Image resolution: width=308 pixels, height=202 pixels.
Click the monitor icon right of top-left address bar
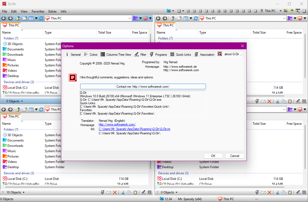coord(145,18)
